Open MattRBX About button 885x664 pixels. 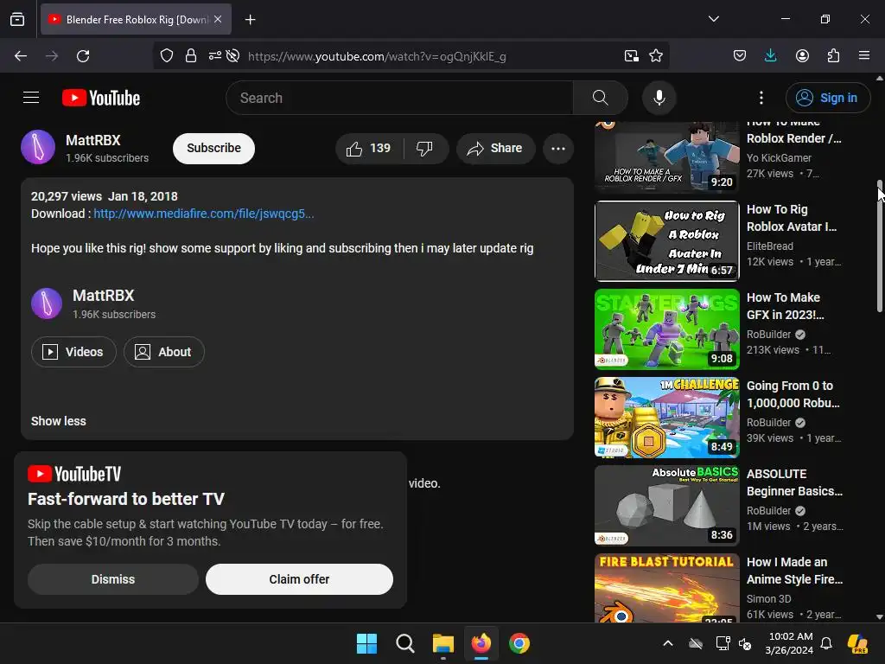(x=163, y=352)
